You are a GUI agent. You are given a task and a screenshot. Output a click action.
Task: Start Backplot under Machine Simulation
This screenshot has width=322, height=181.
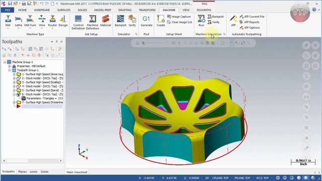tap(215, 17)
